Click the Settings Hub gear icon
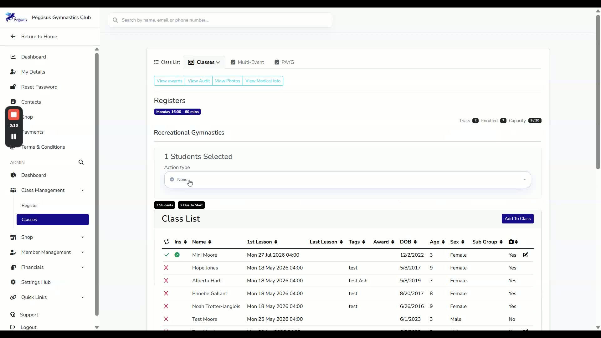 pos(13,282)
